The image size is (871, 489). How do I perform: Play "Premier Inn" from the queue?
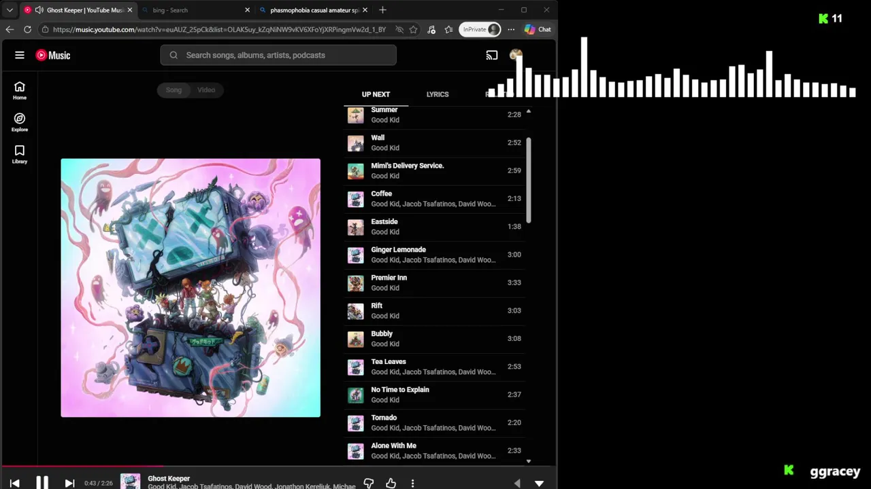coord(435,283)
